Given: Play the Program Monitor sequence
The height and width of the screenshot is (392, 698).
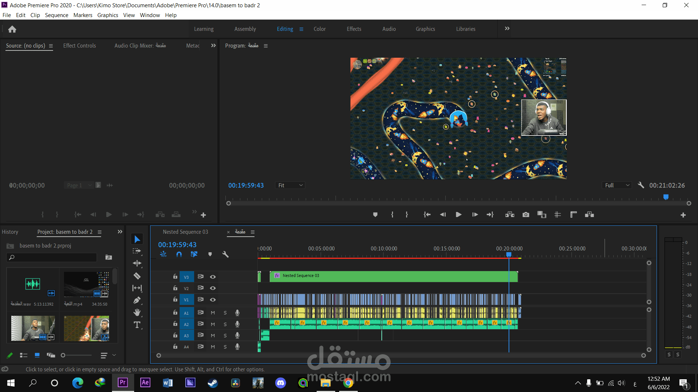Looking at the screenshot, I should 459,215.
